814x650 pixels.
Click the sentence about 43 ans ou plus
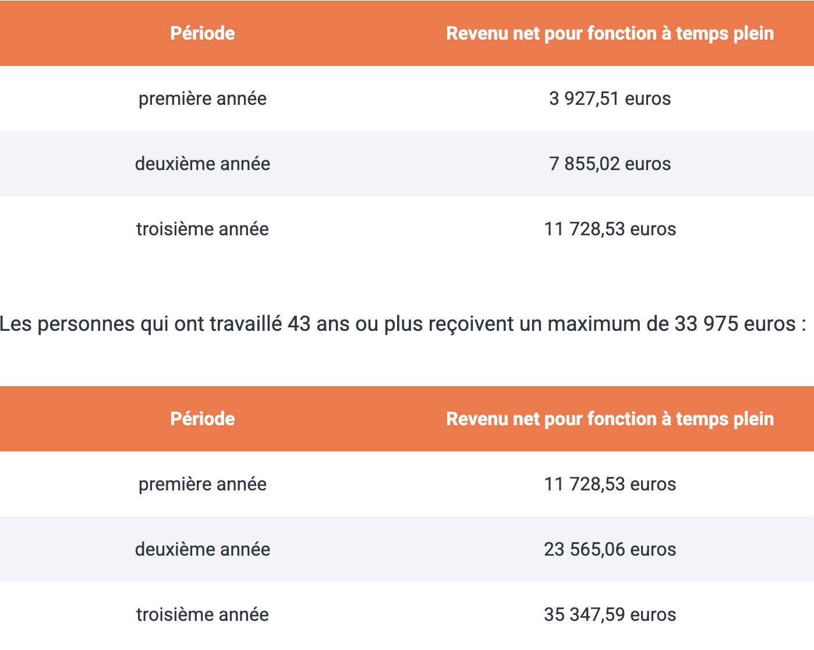[x=403, y=323]
